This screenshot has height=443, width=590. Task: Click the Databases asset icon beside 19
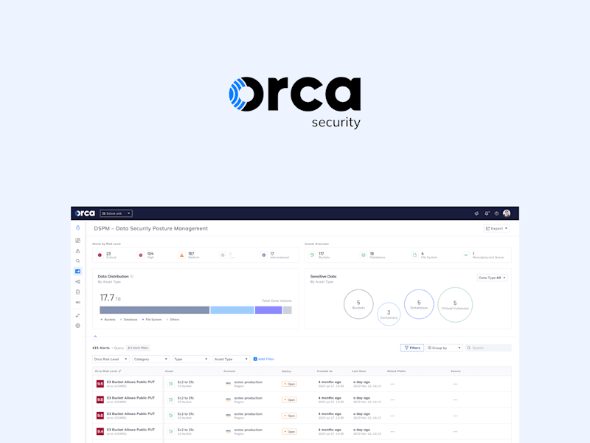364,255
